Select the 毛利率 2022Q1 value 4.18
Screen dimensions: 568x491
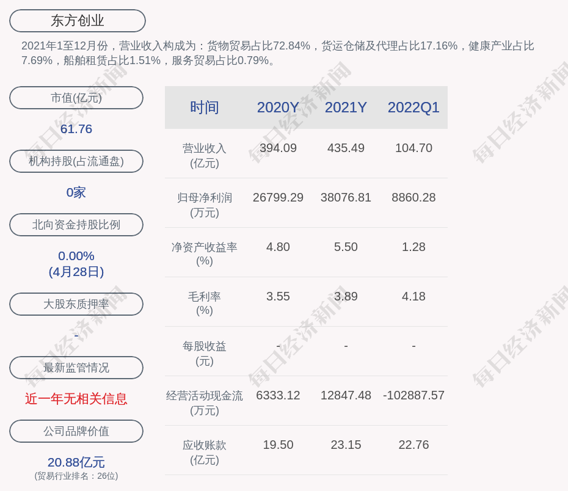click(413, 296)
